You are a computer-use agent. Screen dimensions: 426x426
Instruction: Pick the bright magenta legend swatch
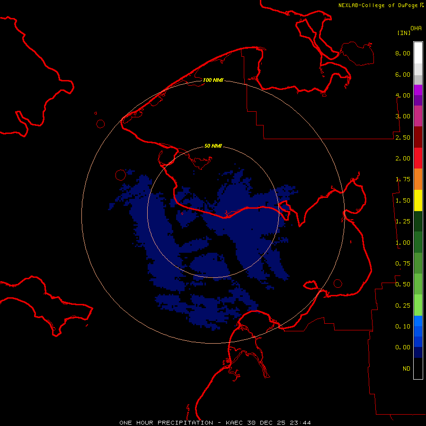pyautogui.click(x=418, y=90)
